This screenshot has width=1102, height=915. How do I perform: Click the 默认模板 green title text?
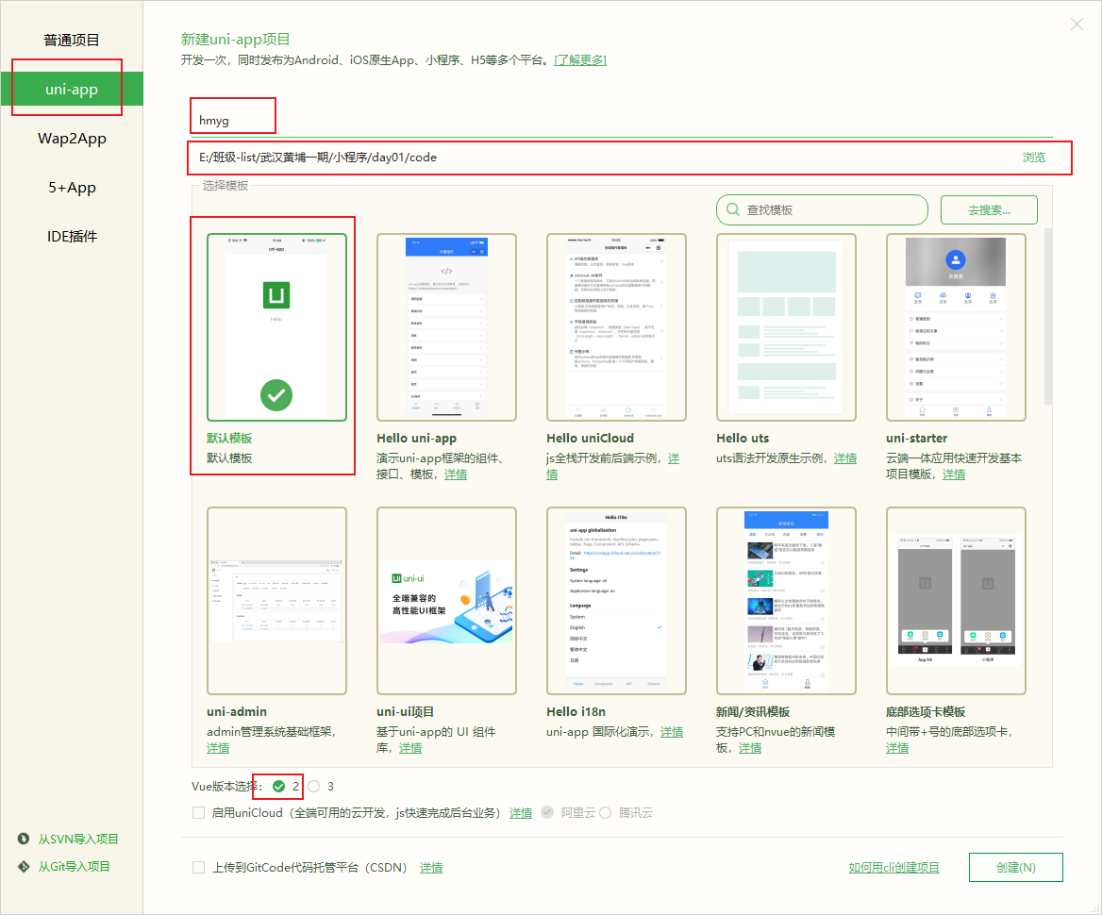click(x=229, y=438)
